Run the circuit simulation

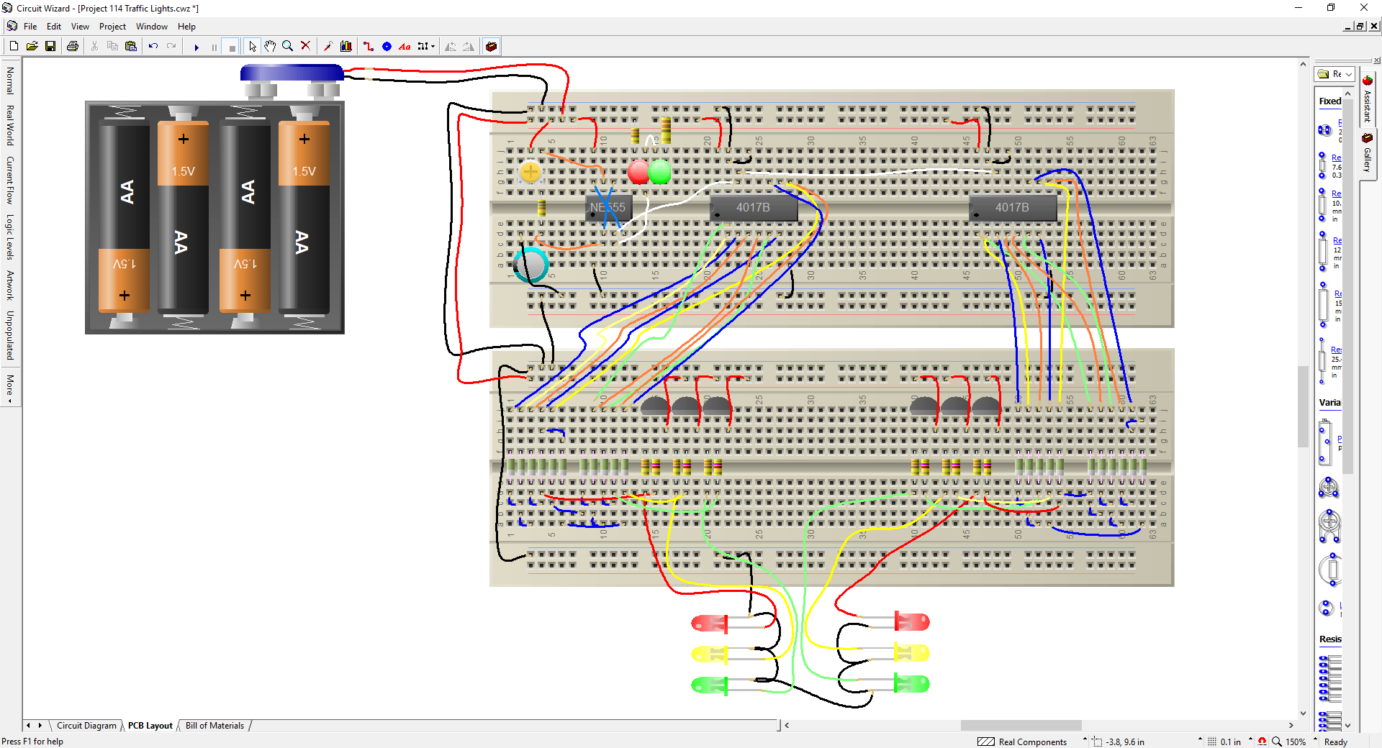[x=197, y=46]
